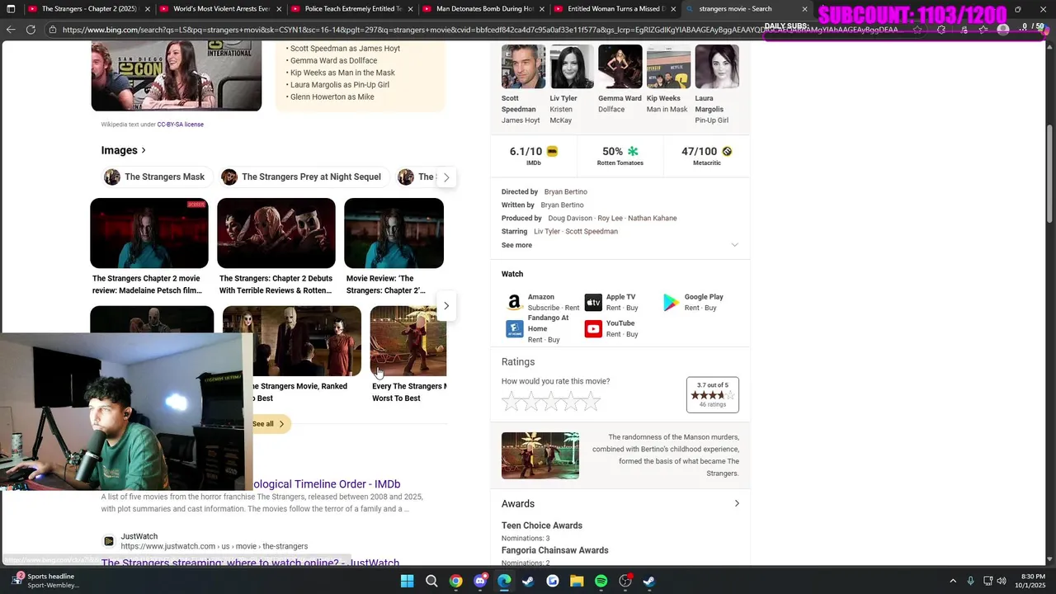Click the browser address bar URL
Screen dimensions: 1056x594
click(x=478, y=30)
